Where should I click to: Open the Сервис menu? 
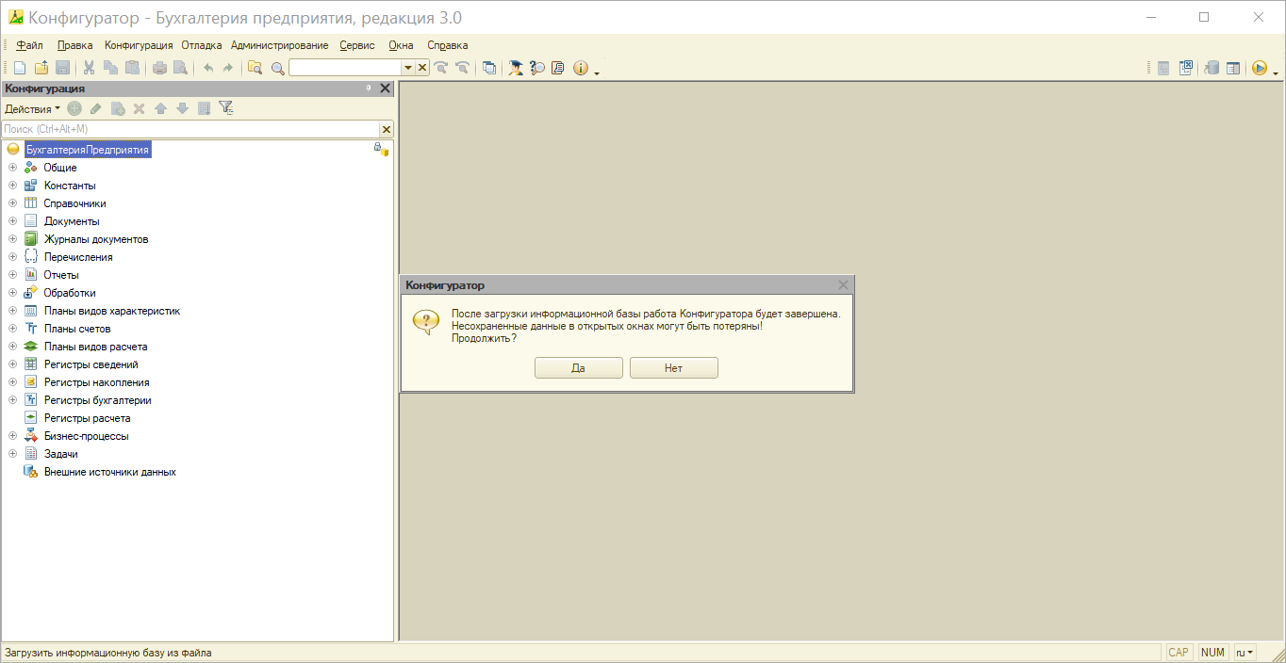(x=357, y=45)
